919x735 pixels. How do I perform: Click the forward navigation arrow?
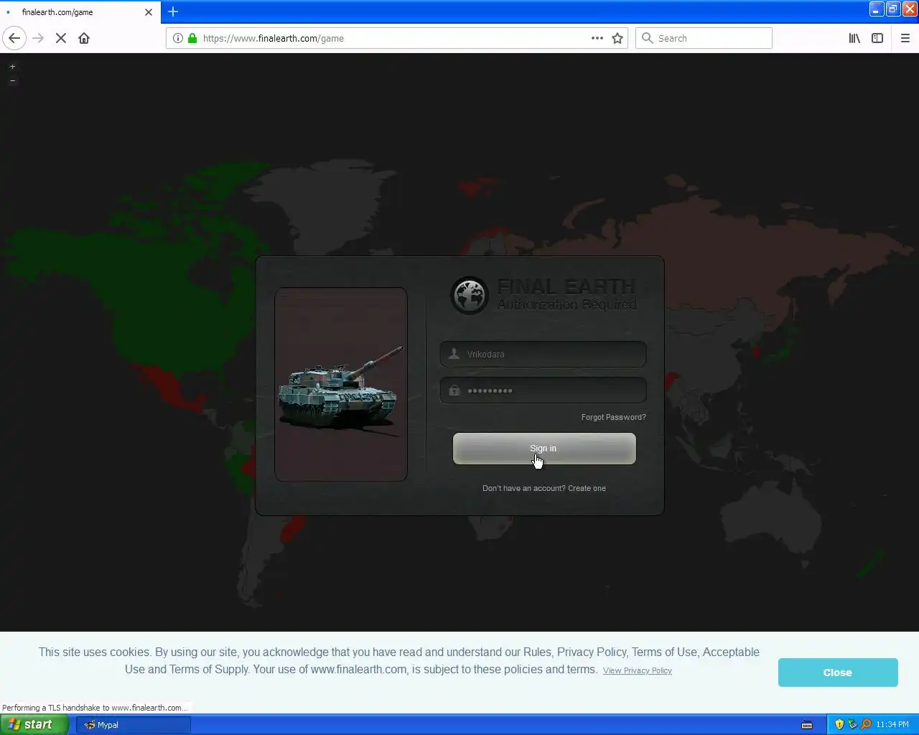click(39, 38)
